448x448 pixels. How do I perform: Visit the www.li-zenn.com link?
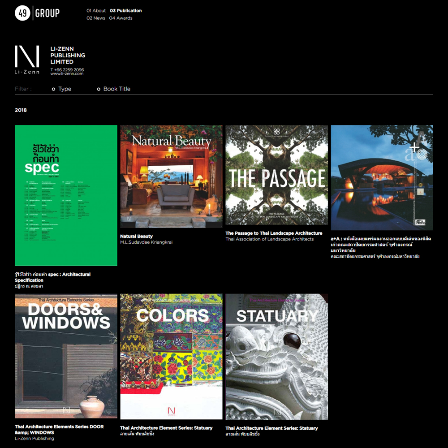[x=67, y=74]
